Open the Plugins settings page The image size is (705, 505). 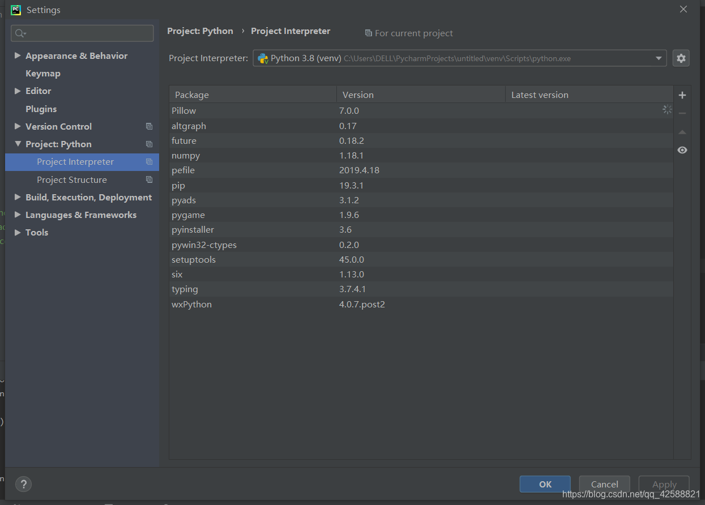41,109
